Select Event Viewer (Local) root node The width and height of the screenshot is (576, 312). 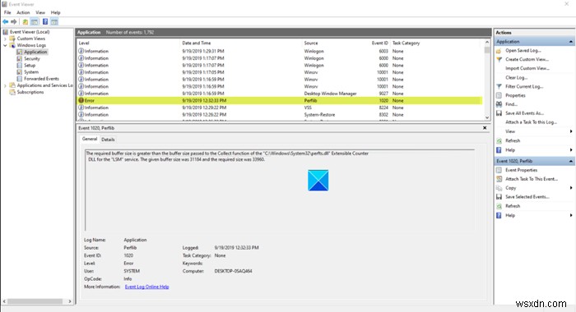30,32
